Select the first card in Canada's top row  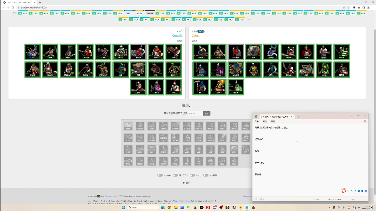[32, 52]
